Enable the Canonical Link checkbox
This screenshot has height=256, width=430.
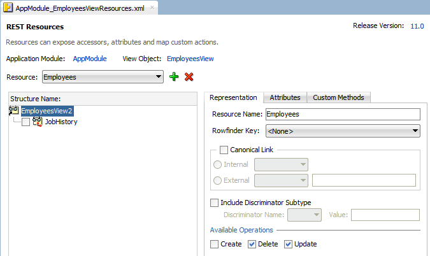[x=224, y=150]
